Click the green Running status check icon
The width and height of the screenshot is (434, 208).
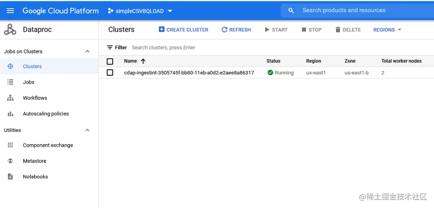pos(270,73)
